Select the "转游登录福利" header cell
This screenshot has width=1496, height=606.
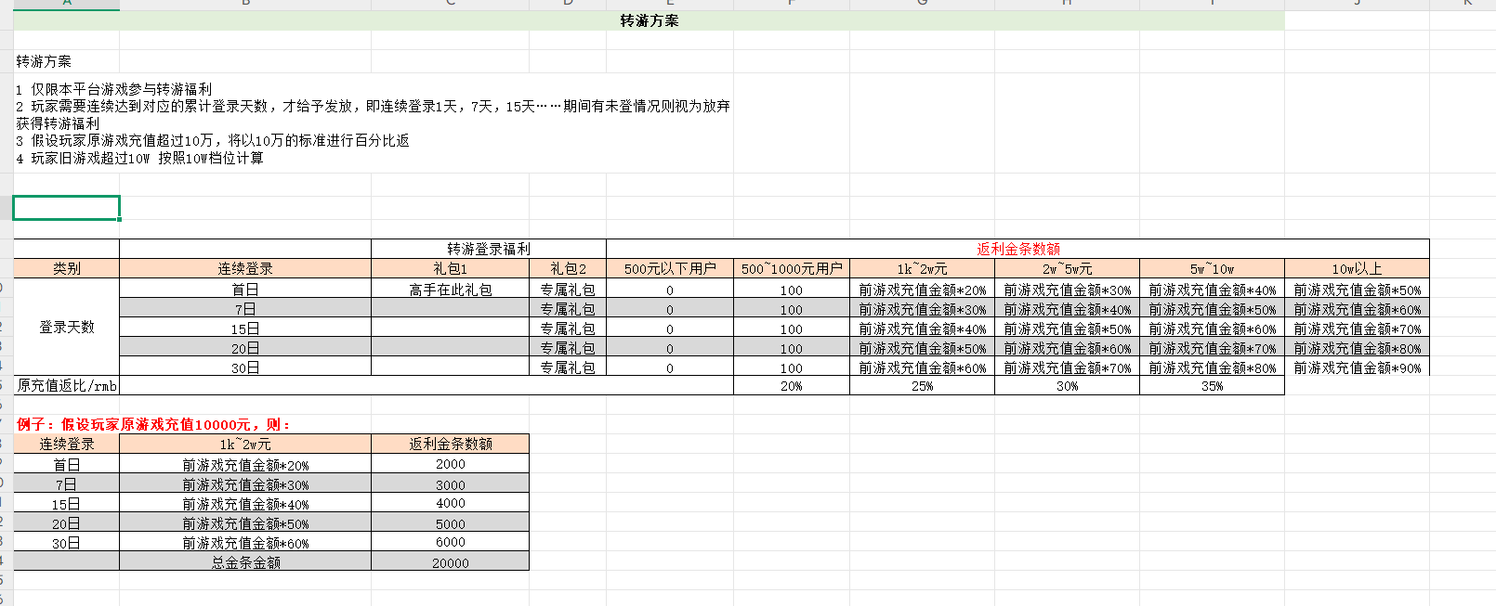488,249
